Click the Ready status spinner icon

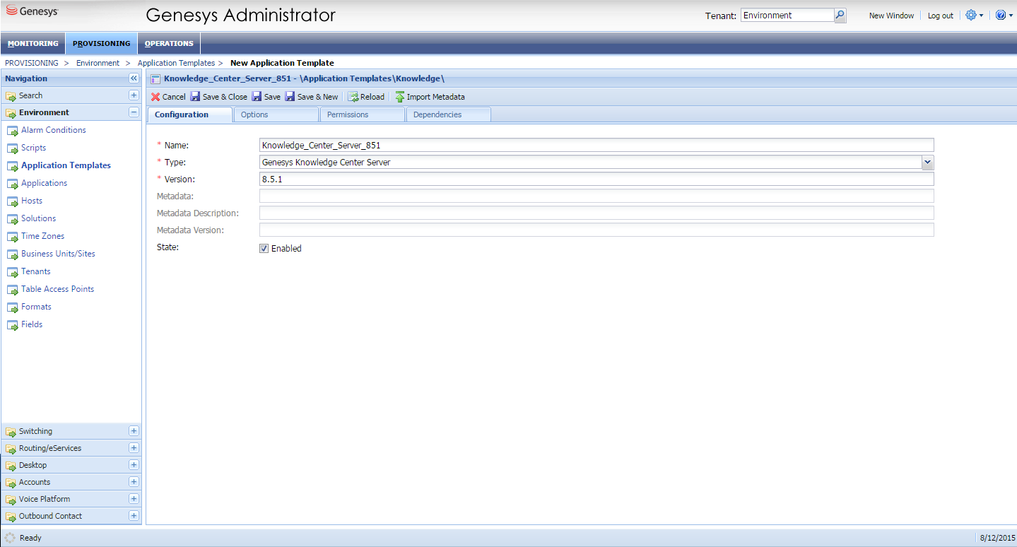10,538
